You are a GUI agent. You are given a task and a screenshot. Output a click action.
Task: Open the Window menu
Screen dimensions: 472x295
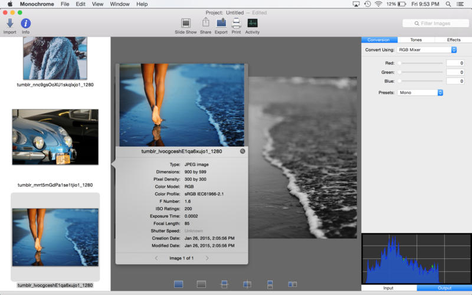(120, 4)
